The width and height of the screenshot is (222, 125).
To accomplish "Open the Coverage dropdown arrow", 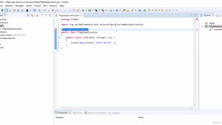I will coord(100,10).
